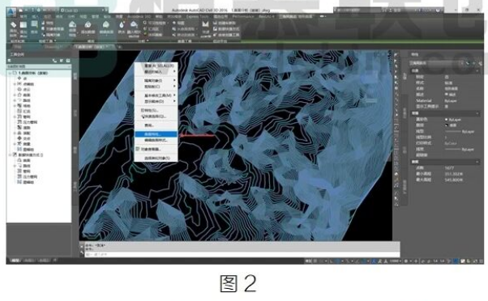Click the 1:1000 annotation scale in status bar

pyautogui.click(x=395, y=261)
